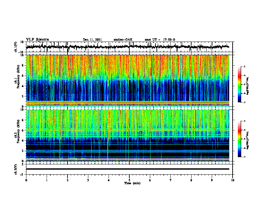The width and height of the screenshot is (262, 202).
Task: Click the "9" tick on the time axis
Action: coord(212,180)
